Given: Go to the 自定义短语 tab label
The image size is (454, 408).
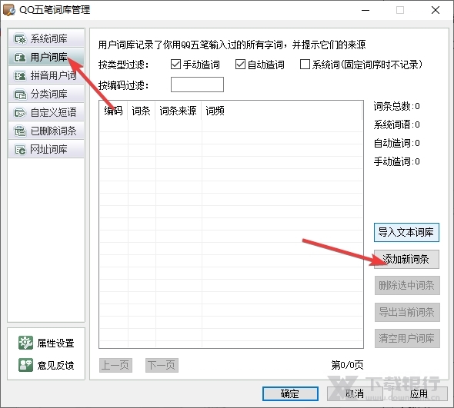Looking at the screenshot, I should [x=54, y=112].
